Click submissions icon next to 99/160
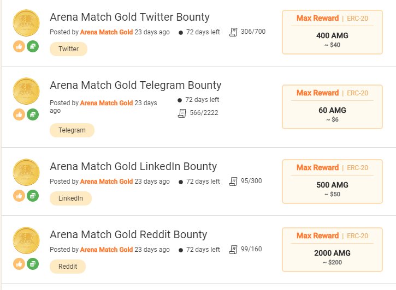This screenshot has height=290, width=396. [x=233, y=249]
